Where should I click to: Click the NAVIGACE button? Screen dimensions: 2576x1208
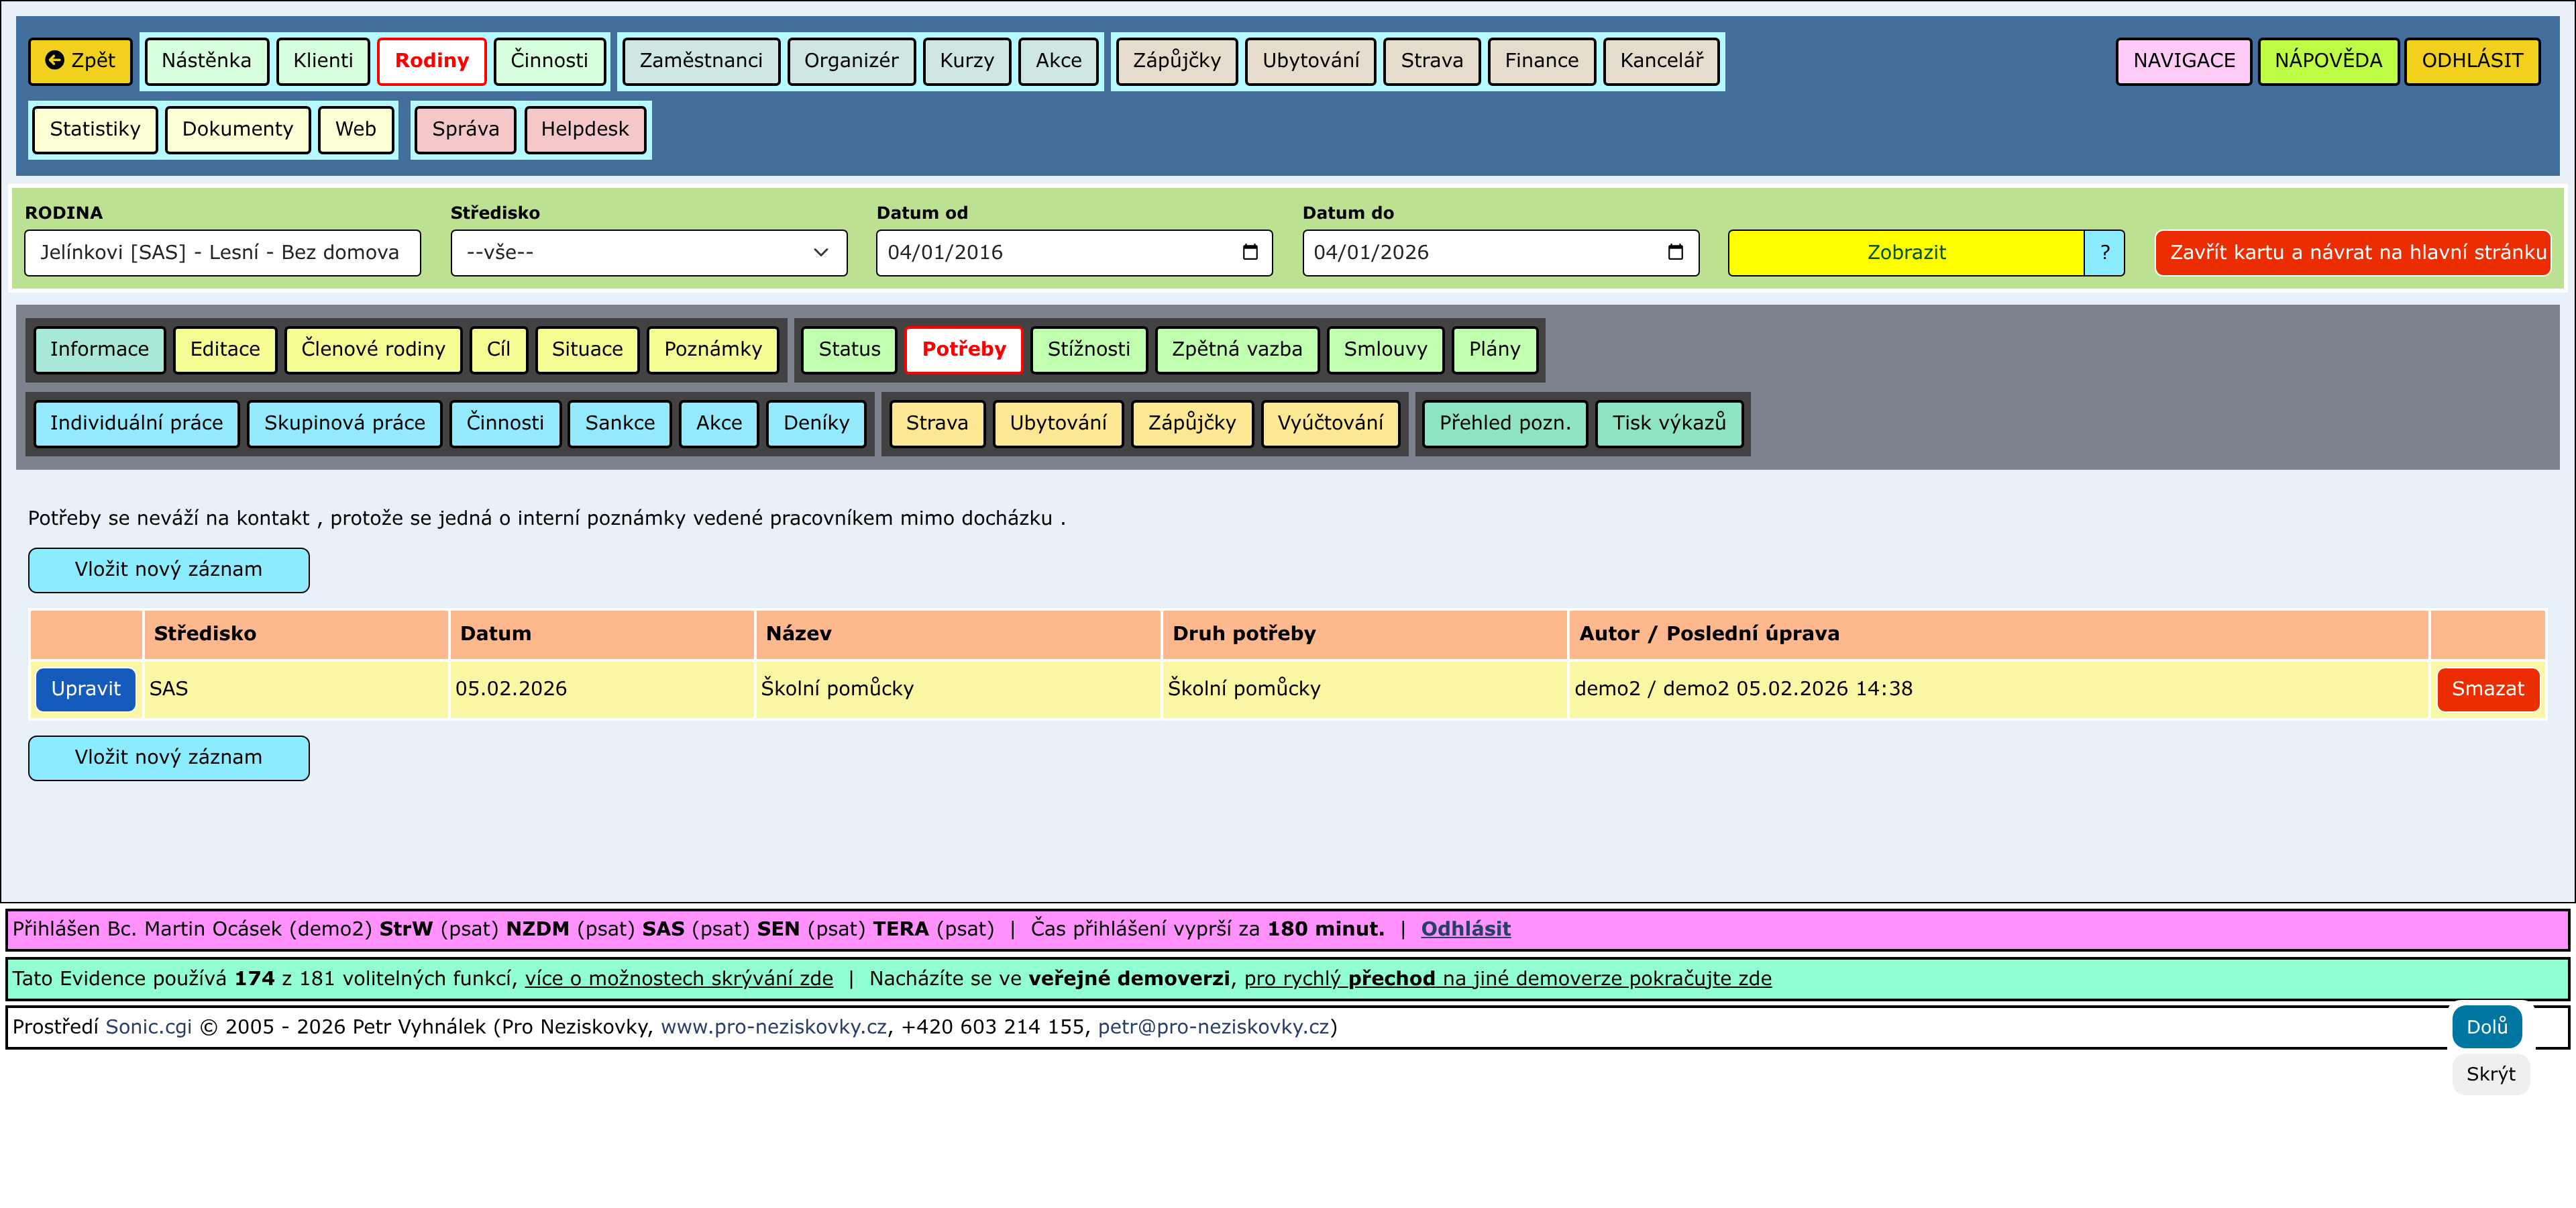(x=2183, y=61)
